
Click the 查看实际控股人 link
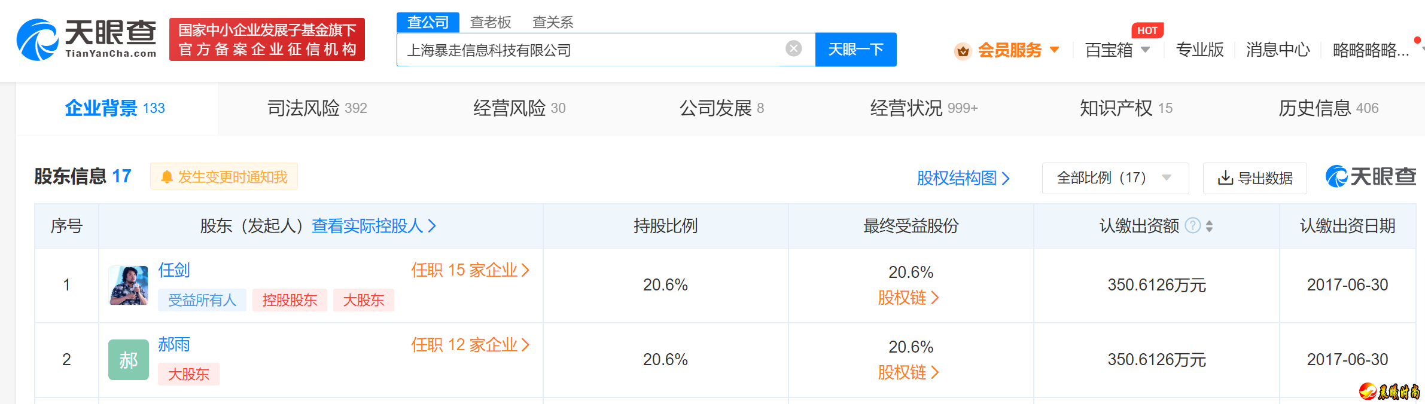pyautogui.click(x=374, y=226)
